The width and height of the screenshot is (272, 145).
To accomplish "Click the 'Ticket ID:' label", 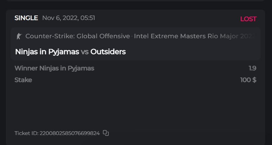I will 27,133.
